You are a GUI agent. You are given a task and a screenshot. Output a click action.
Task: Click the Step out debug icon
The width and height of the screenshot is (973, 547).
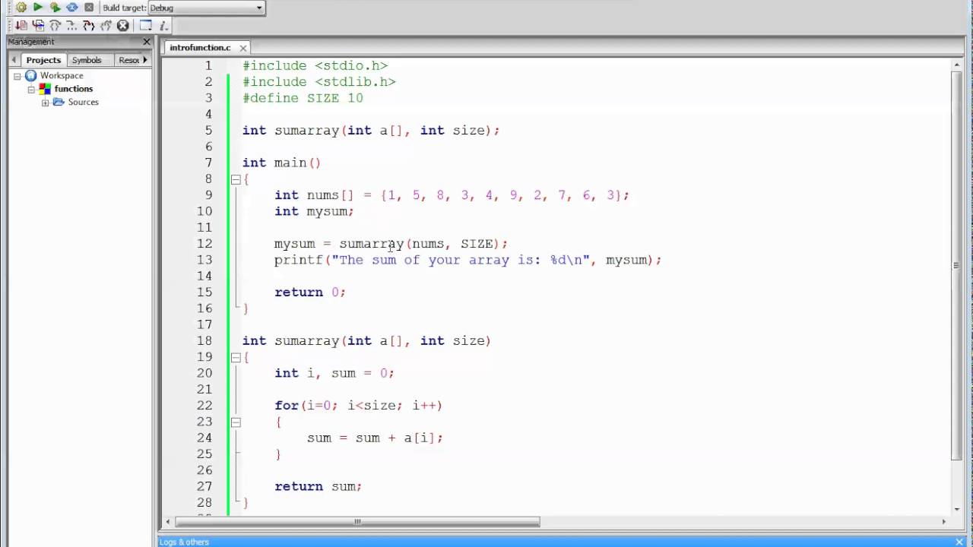tap(71, 25)
